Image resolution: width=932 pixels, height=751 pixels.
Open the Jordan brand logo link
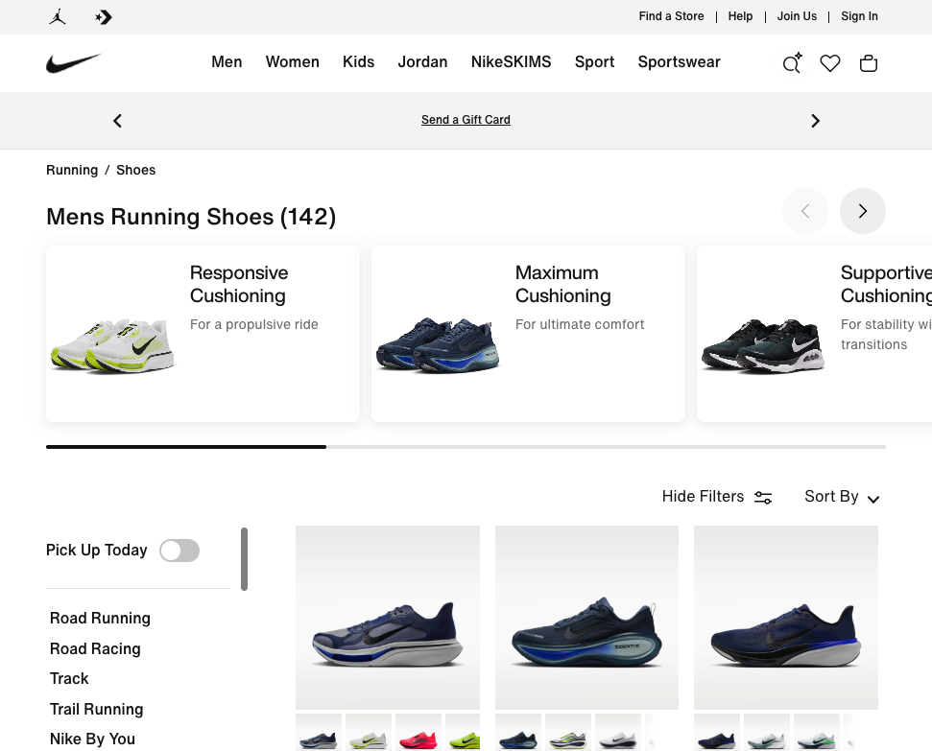coord(58,16)
